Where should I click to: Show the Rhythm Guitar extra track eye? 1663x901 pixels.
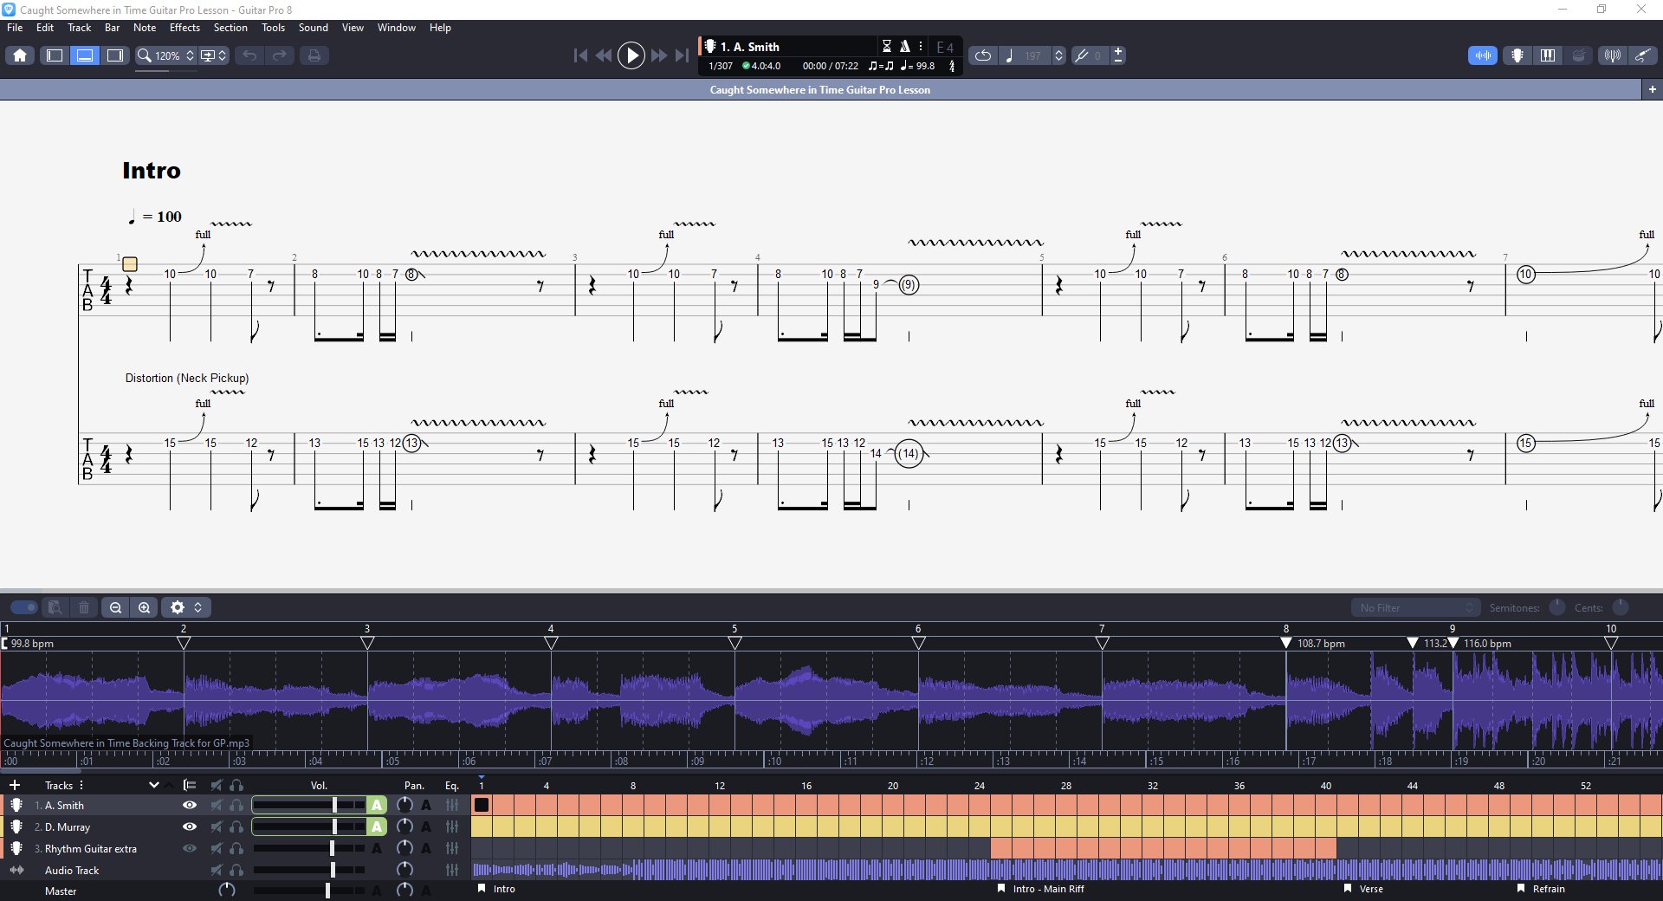click(190, 848)
